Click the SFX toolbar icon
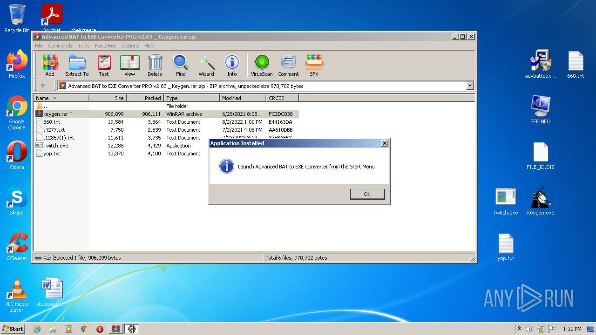 pyautogui.click(x=314, y=66)
